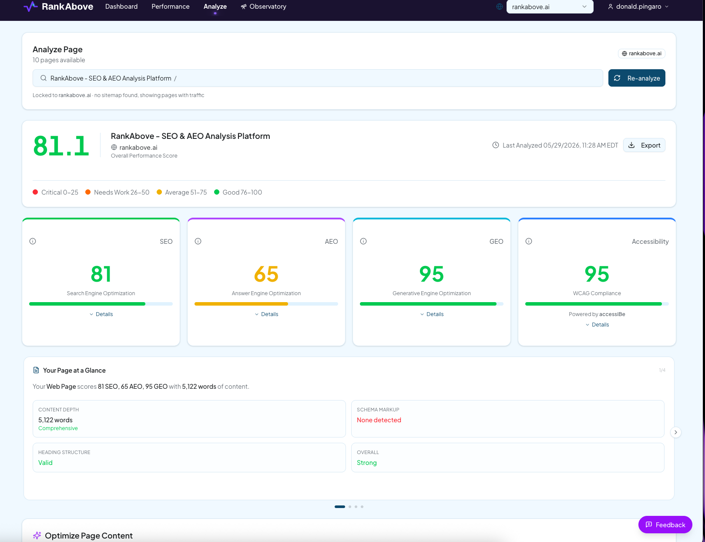Open the Feedback button

pyautogui.click(x=665, y=525)
